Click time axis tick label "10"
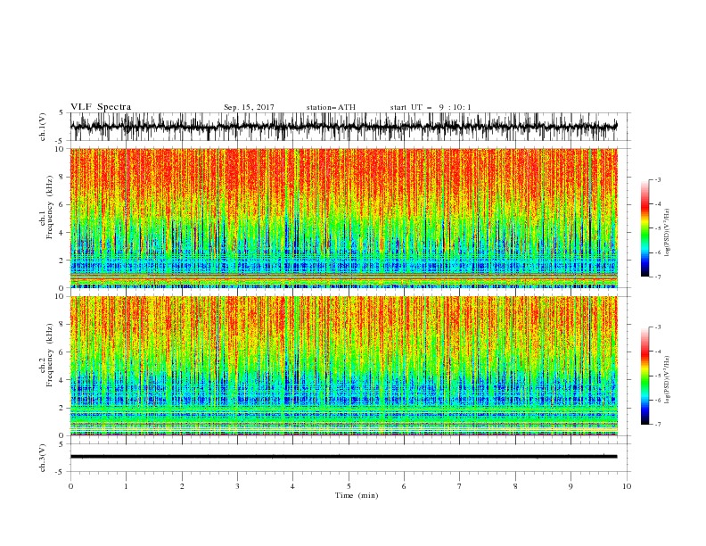Viewport: 706px width, 546px height. point(627,486)
